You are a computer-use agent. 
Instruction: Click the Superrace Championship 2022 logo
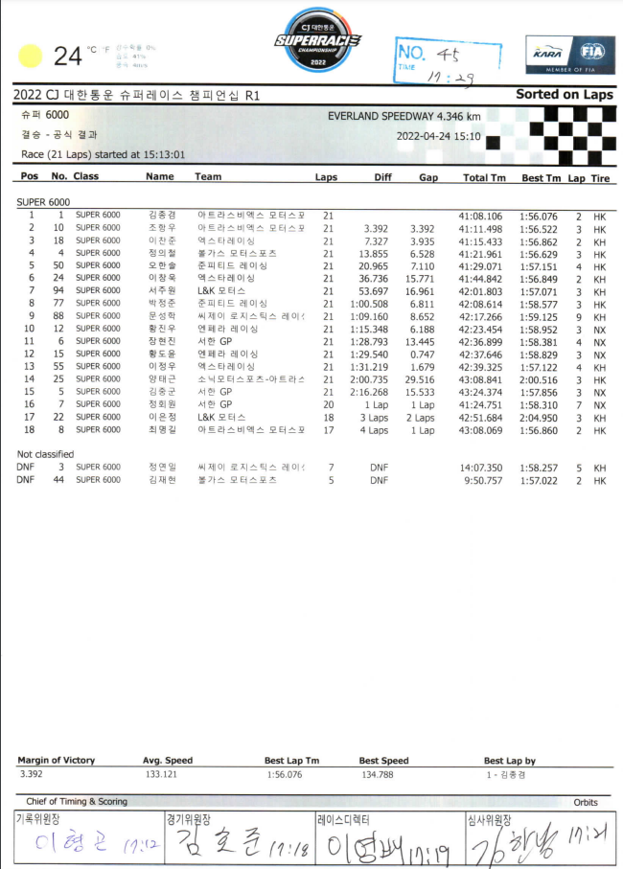click(317, 40)
